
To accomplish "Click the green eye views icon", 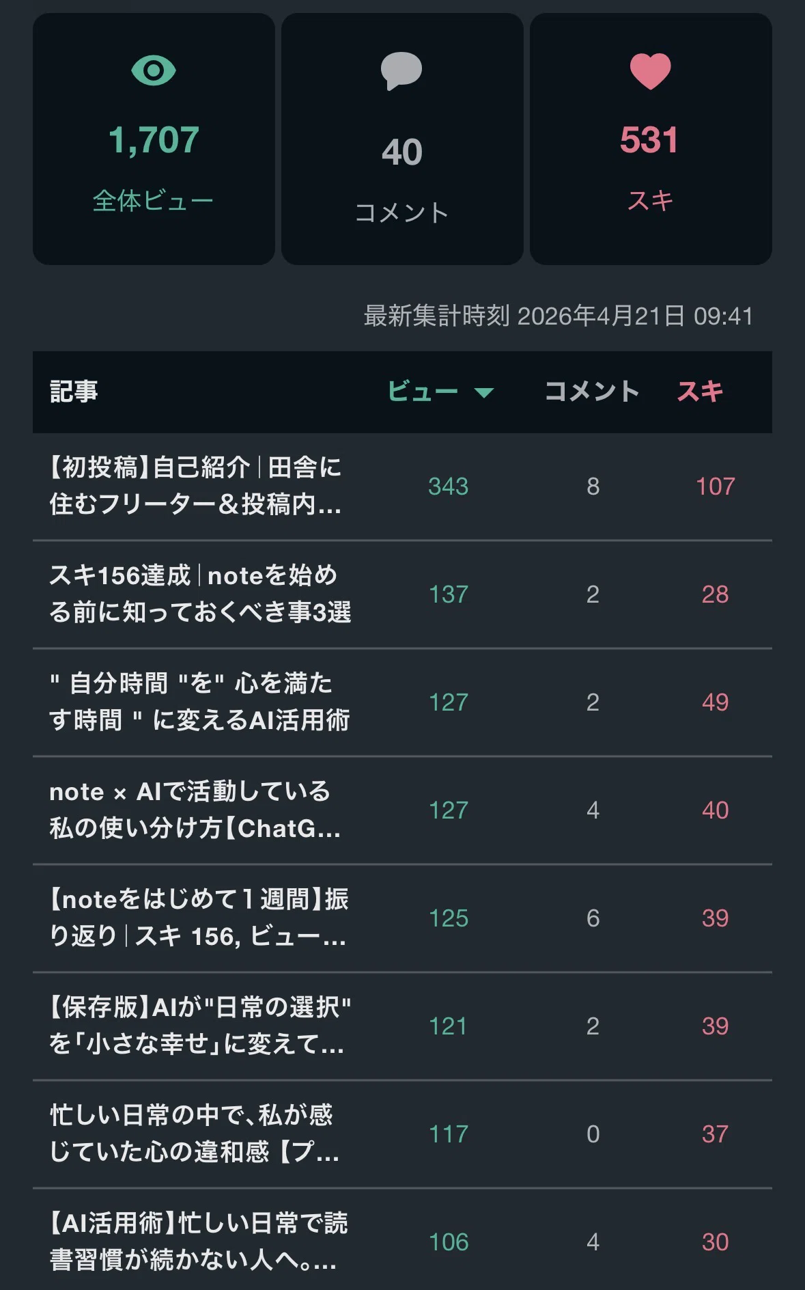I will click(154, 70).
